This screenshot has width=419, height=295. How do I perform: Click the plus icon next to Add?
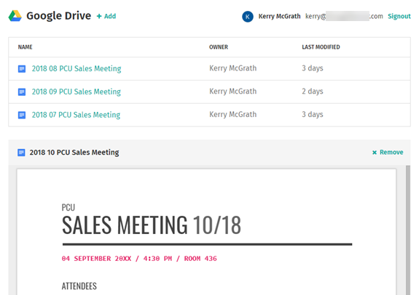[x=99, y=16]
